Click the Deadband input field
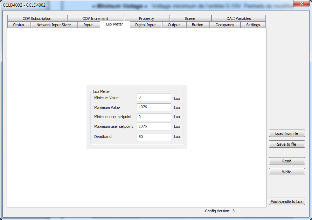Viewport: 312px width, 220px height. click(x=154, y=137)
